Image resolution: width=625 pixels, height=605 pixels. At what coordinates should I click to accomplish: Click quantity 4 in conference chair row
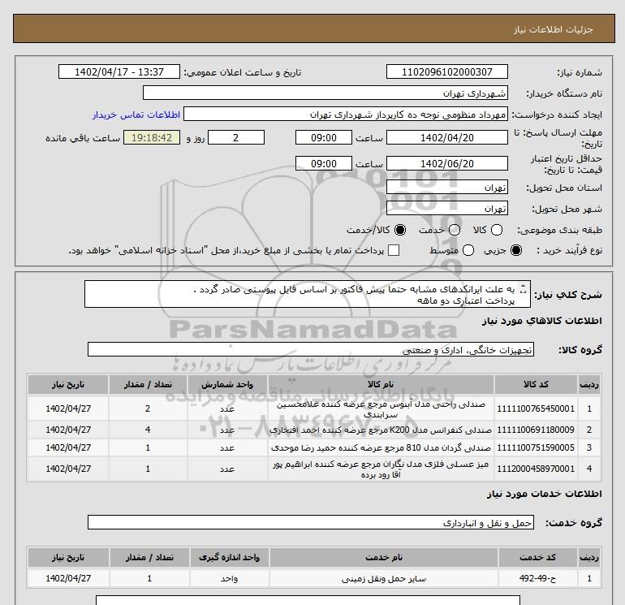click(148, 430)
